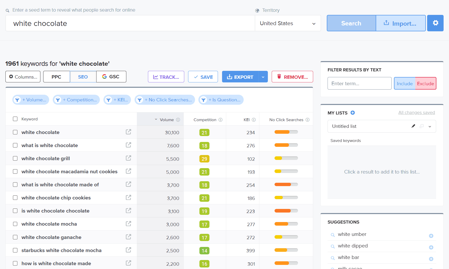Check the 'white chocolate' row checkbox
This screenshot has width=449, height=269.
tap(15, 132)
